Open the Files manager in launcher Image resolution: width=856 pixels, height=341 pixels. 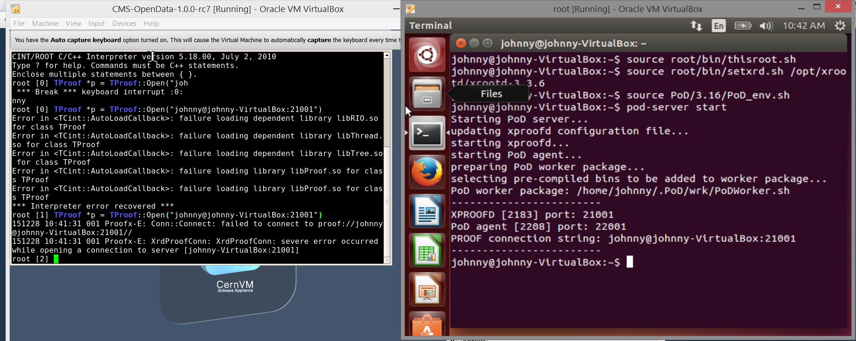427,94
